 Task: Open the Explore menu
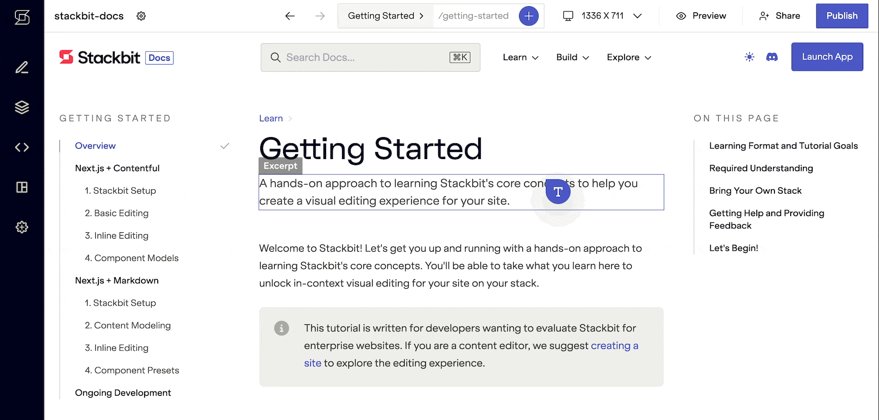tap(628, 57)
